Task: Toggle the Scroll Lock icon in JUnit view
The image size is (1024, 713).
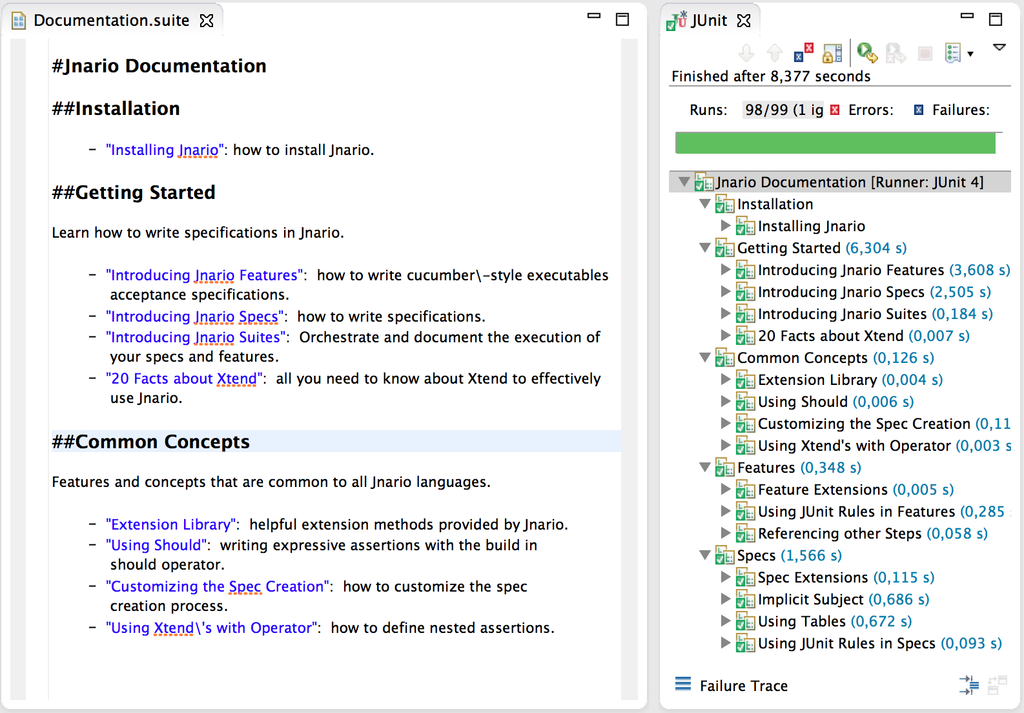Action: pyautogui.click(x=832, y=53)
